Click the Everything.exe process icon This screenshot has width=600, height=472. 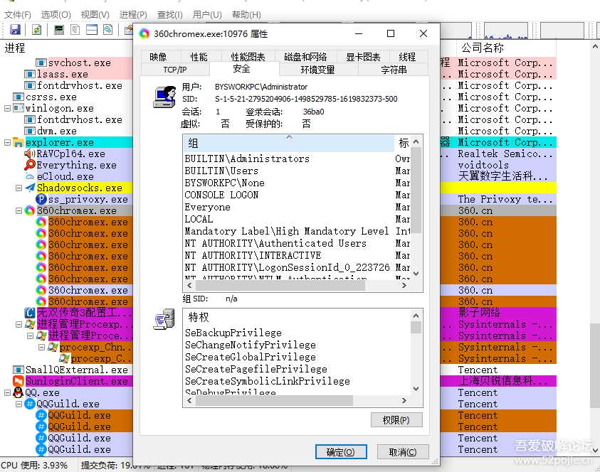(30, 165)
